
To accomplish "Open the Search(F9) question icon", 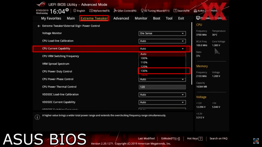I will coord(175,10).
